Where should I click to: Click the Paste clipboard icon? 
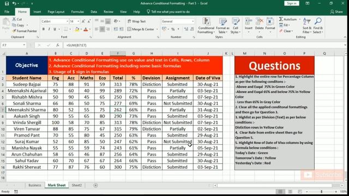click(x=6, y=22)
